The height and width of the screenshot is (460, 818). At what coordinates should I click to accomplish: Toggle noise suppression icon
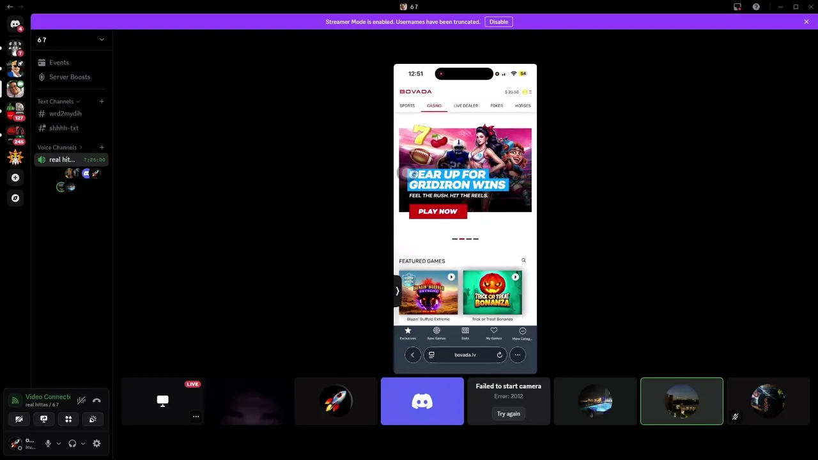pos(81,401)
